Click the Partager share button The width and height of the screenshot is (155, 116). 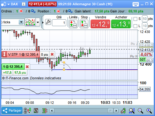pos(12,110)
